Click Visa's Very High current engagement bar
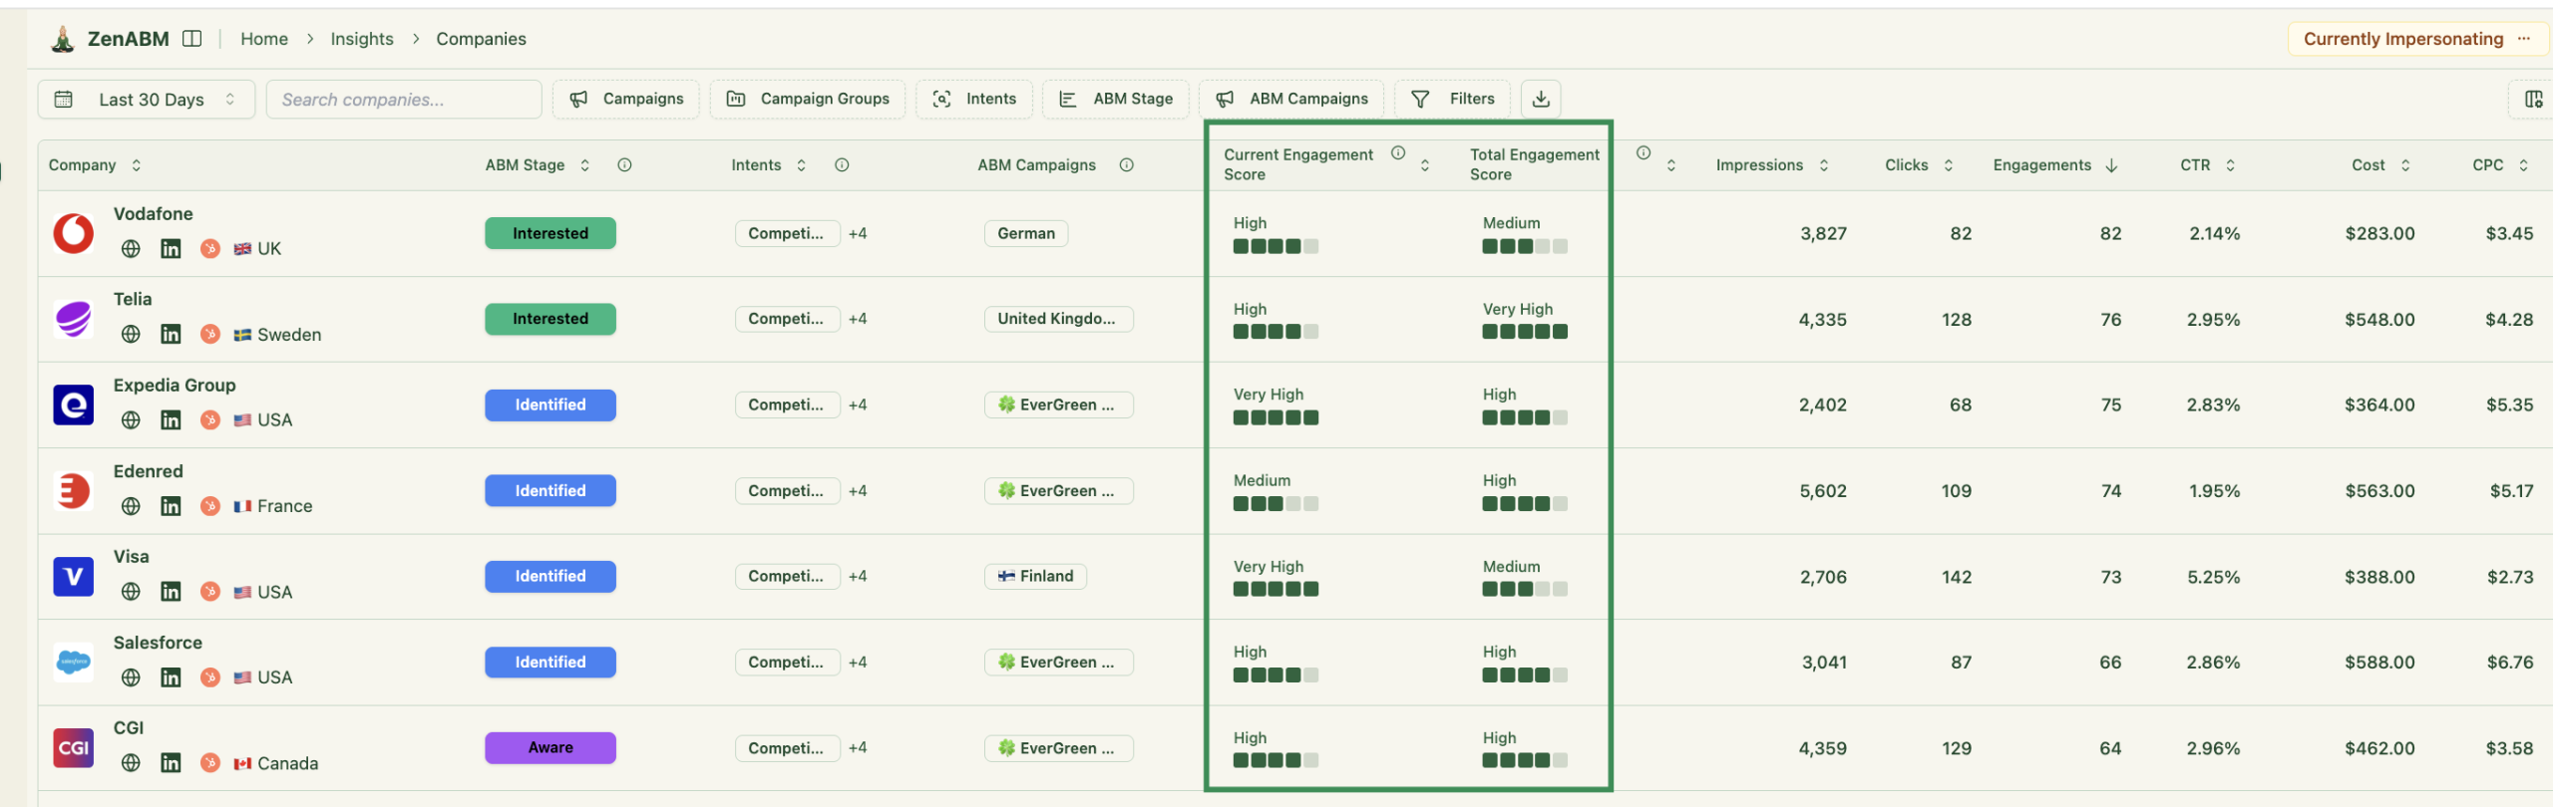 (1276, 589)
